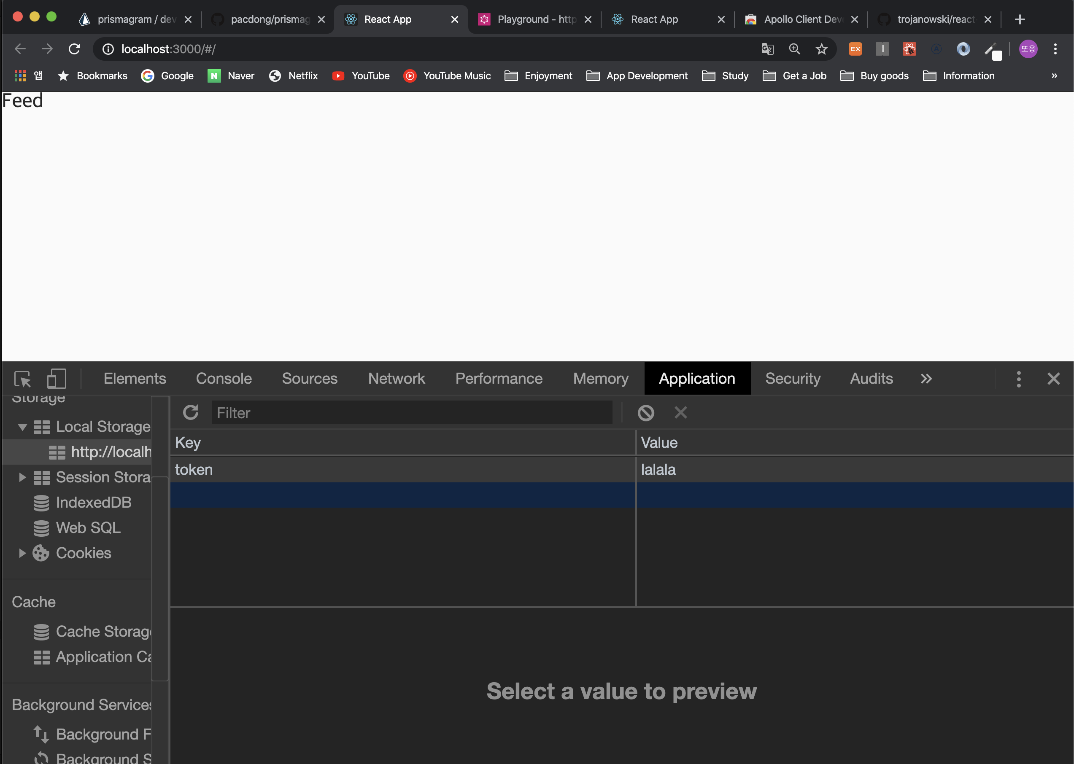This screenshot has height=764, width=1074.
Task: Open a new browser tab
Action: coord(1020,19)
